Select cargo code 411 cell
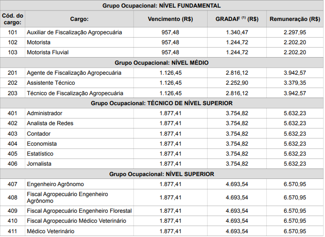 [x=12, y=231]
